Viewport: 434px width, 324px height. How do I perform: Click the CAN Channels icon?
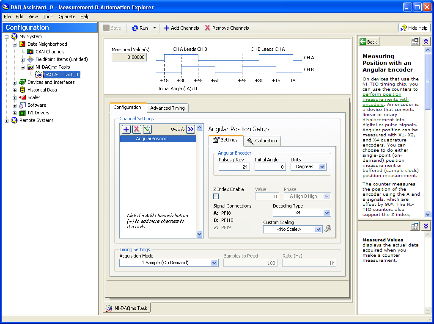click(30, 52)
